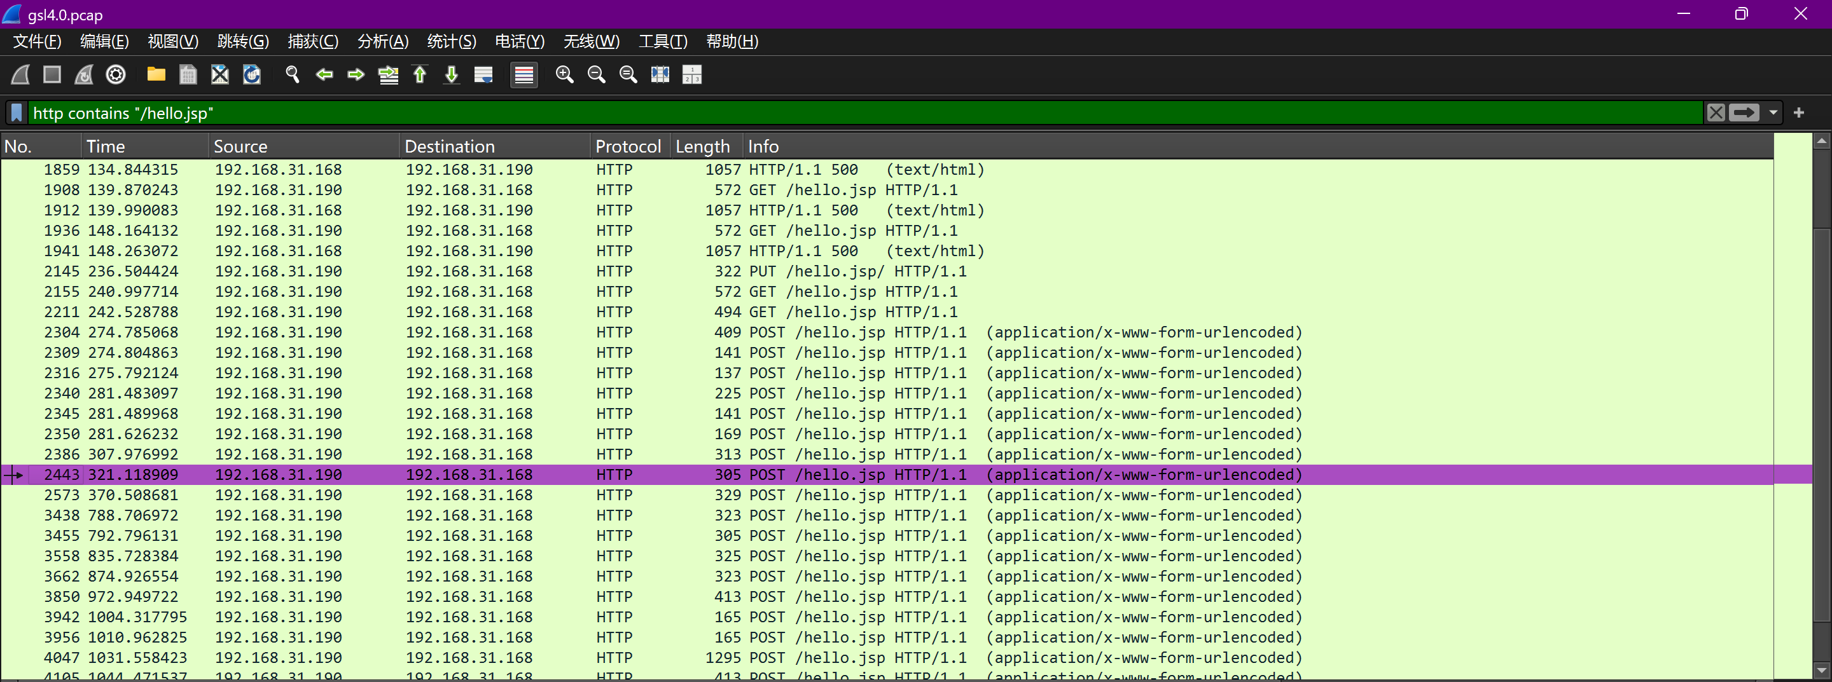Click the Length column header
Screen dimensions: 1832x682
(702, 146)
